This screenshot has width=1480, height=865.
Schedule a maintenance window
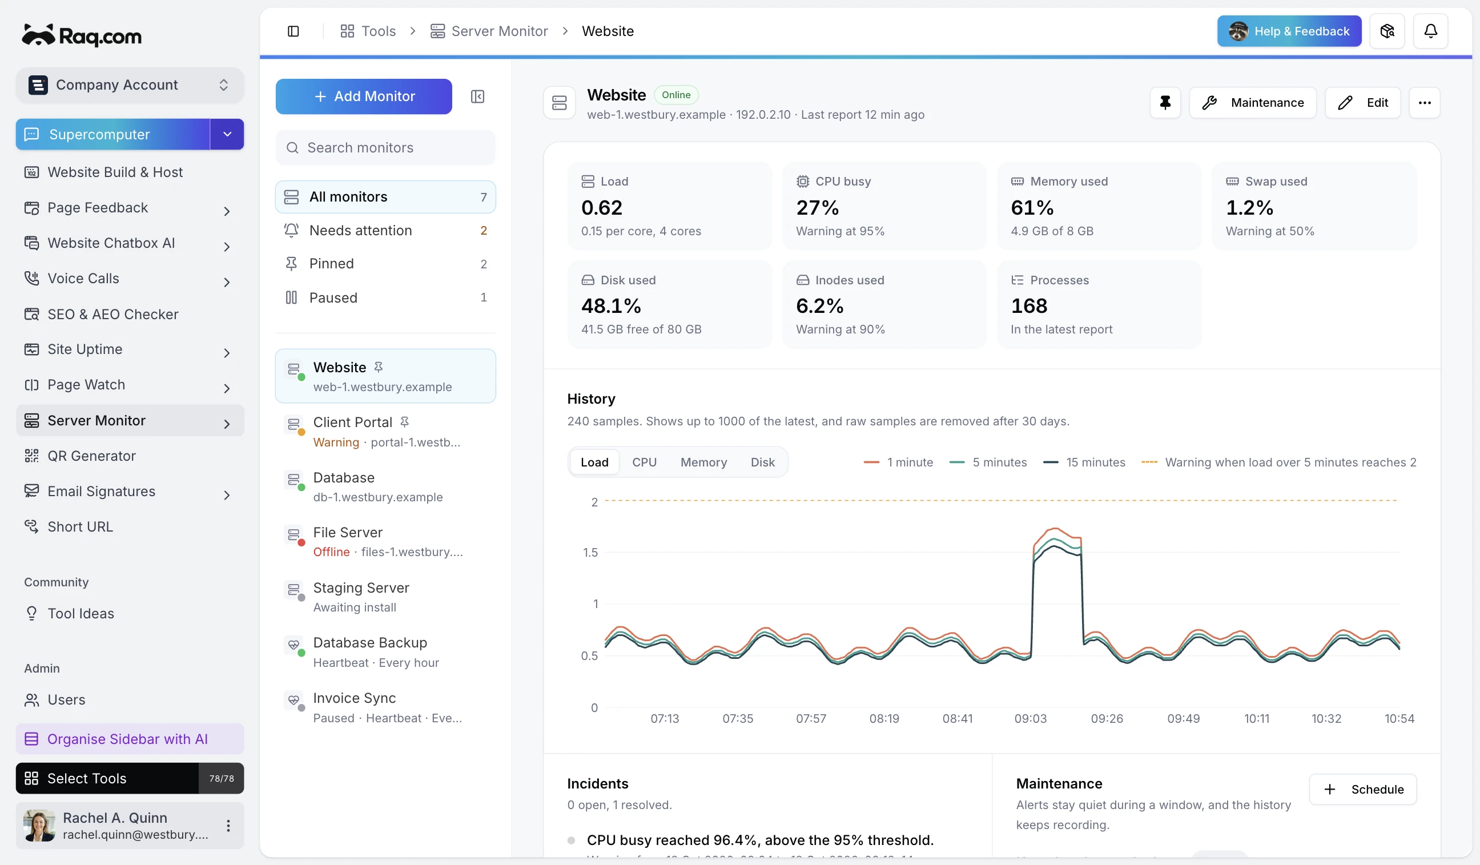(1362, 789)
